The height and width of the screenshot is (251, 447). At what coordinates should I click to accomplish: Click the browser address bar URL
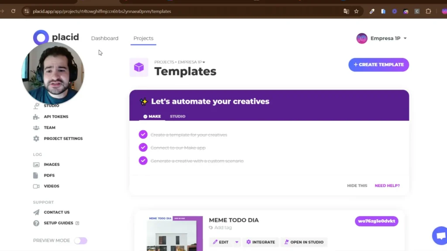click(x=102, y=11)
